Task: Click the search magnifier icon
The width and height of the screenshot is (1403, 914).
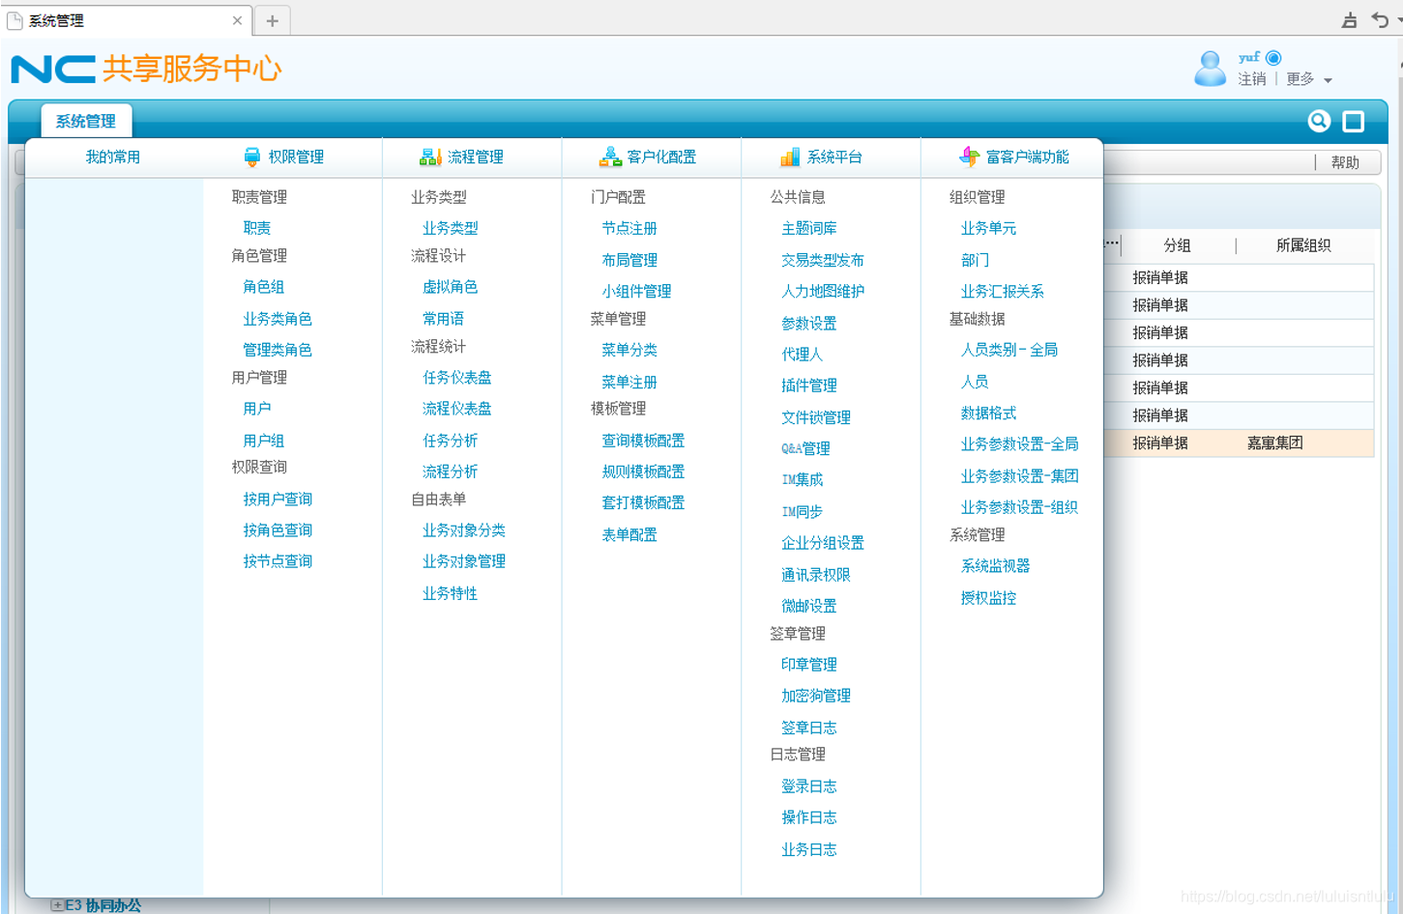Action: pyautogui.click(x=1319, y=121)
